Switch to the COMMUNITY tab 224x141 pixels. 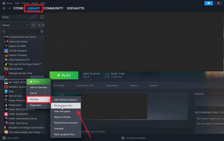click(x=53, y=8)
